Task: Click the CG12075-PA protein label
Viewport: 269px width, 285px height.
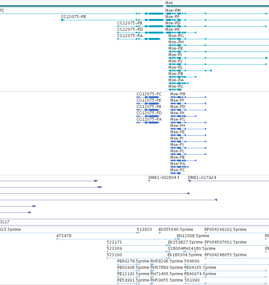Action: [149, 119]
